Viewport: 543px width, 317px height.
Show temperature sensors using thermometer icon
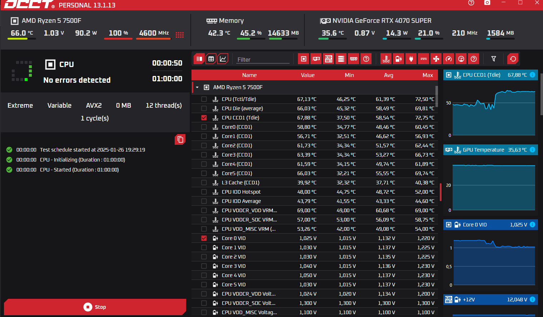click(x=386, y=59)
